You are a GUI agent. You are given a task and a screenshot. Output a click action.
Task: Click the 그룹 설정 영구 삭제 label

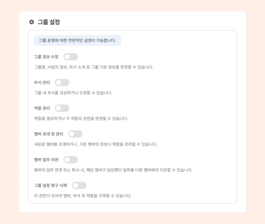[x=50, y=185]
